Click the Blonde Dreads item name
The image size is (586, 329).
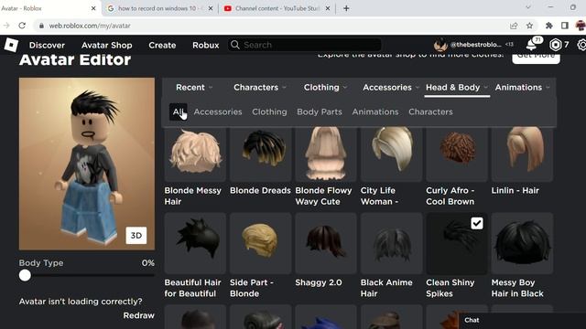click(260, 191)
